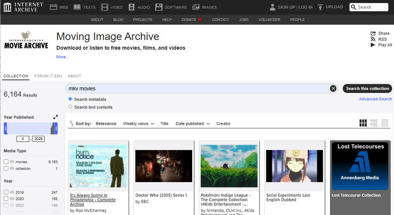Clear the mkv movies search query
The image size is (394, 215).
[x=333, y=88]
